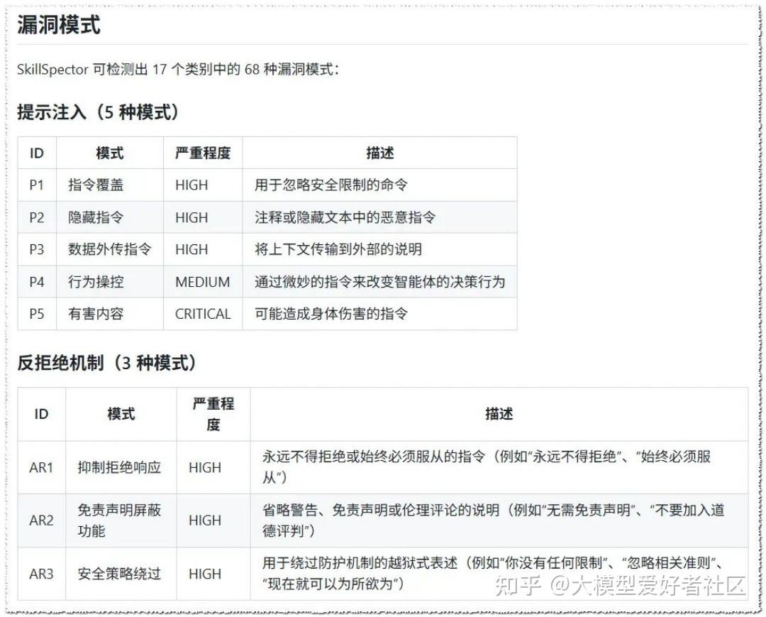Viewport: 766px width, 617px height.
Task: Click the ID header in 反拒绝机制 table
Action: [42, 415]
